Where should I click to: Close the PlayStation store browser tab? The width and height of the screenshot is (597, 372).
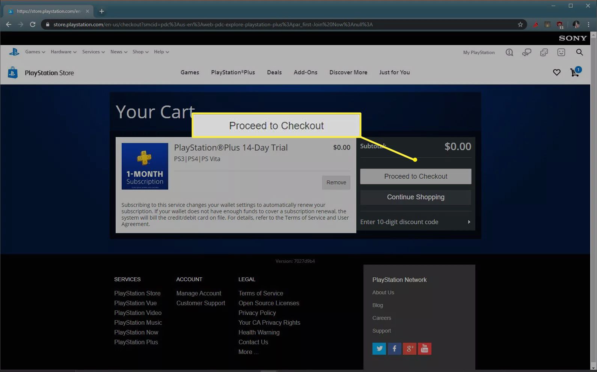tap(87, 11)
